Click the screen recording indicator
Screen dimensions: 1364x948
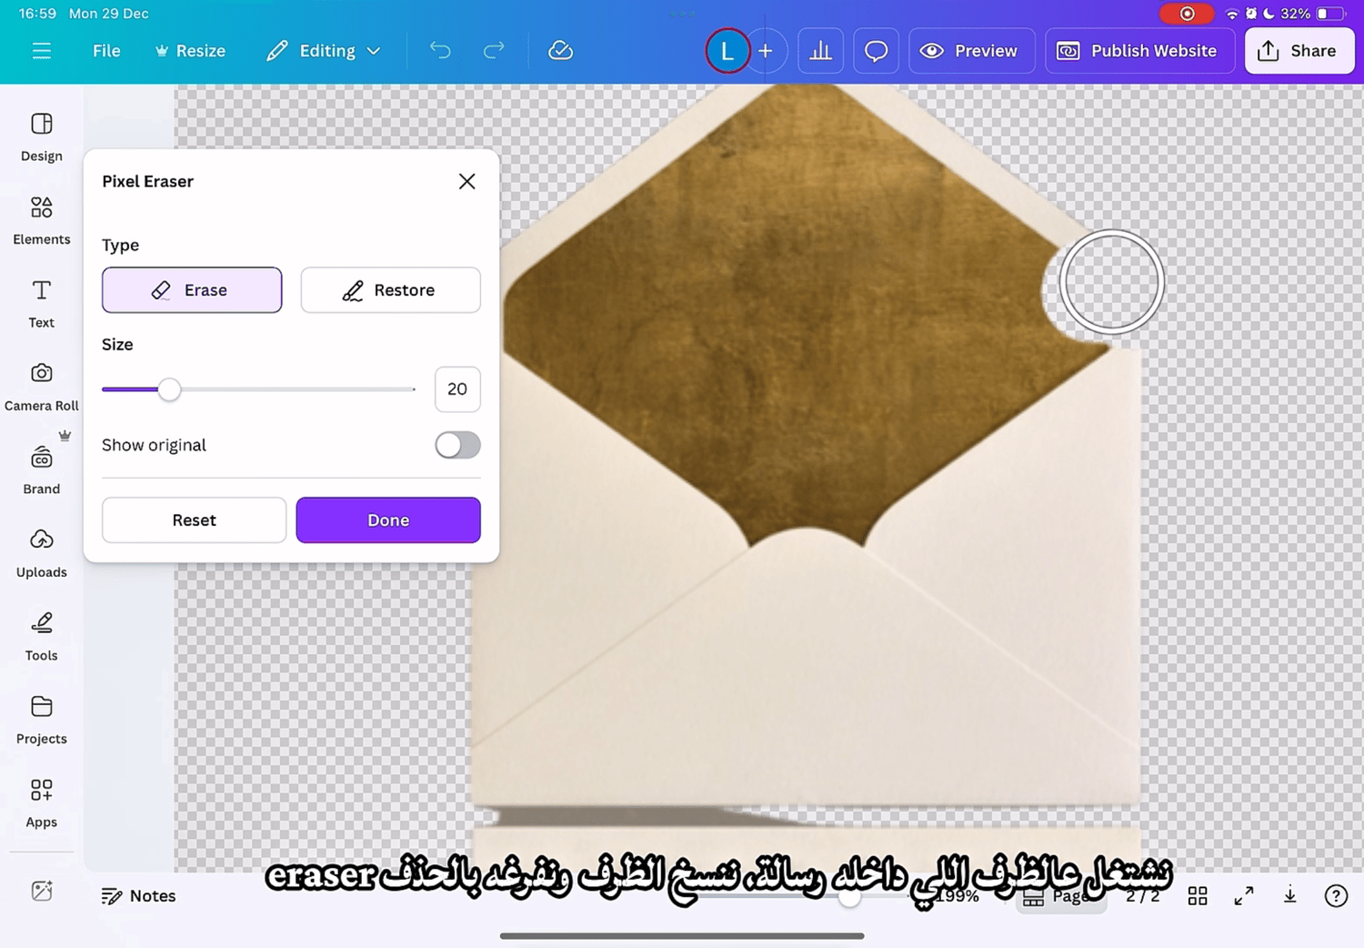click(1187, 14)
